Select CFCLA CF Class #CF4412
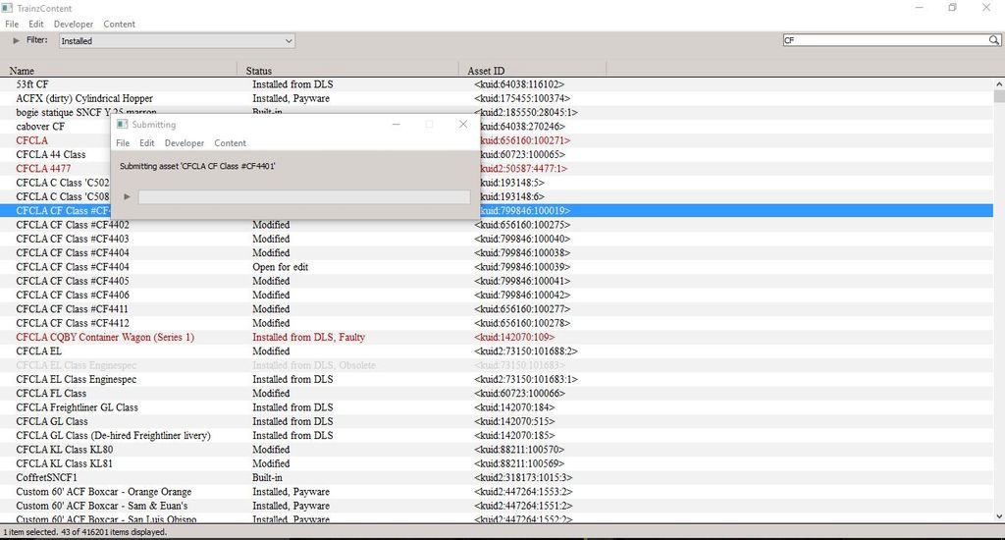 pos(497,323)
